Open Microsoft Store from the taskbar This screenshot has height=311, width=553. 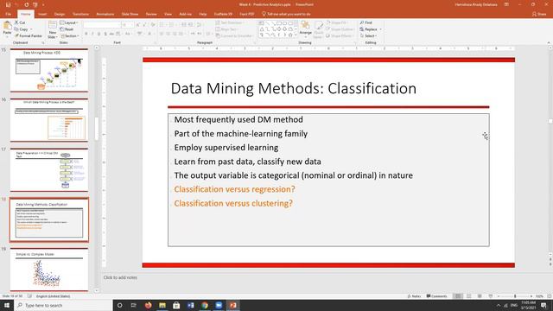(176, 305)
